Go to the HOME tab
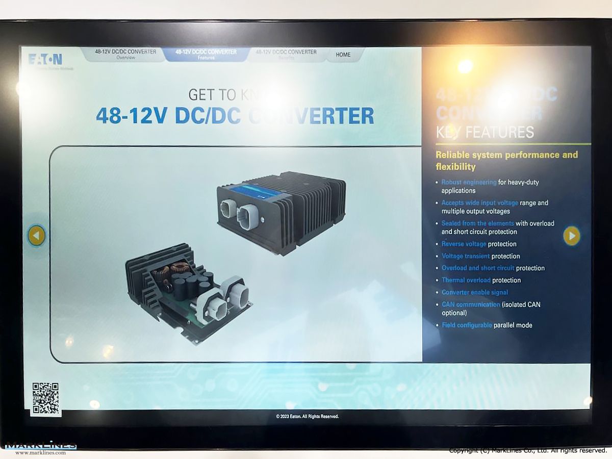 pyautogui.click(x=343, y=55)
